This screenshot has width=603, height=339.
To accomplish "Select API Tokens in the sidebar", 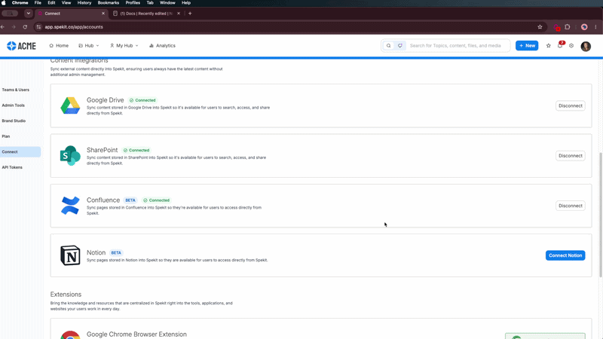I will click(12, 167).
